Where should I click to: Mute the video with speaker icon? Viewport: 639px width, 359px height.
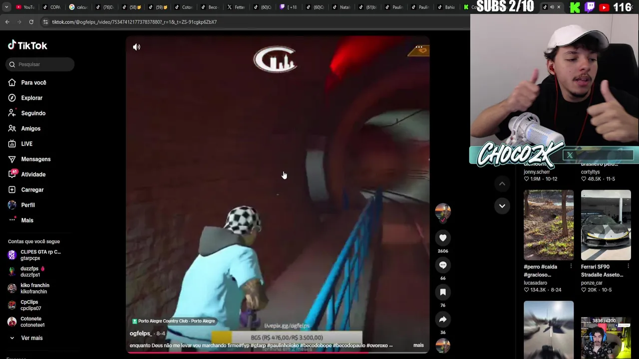(x=136, y=47)
